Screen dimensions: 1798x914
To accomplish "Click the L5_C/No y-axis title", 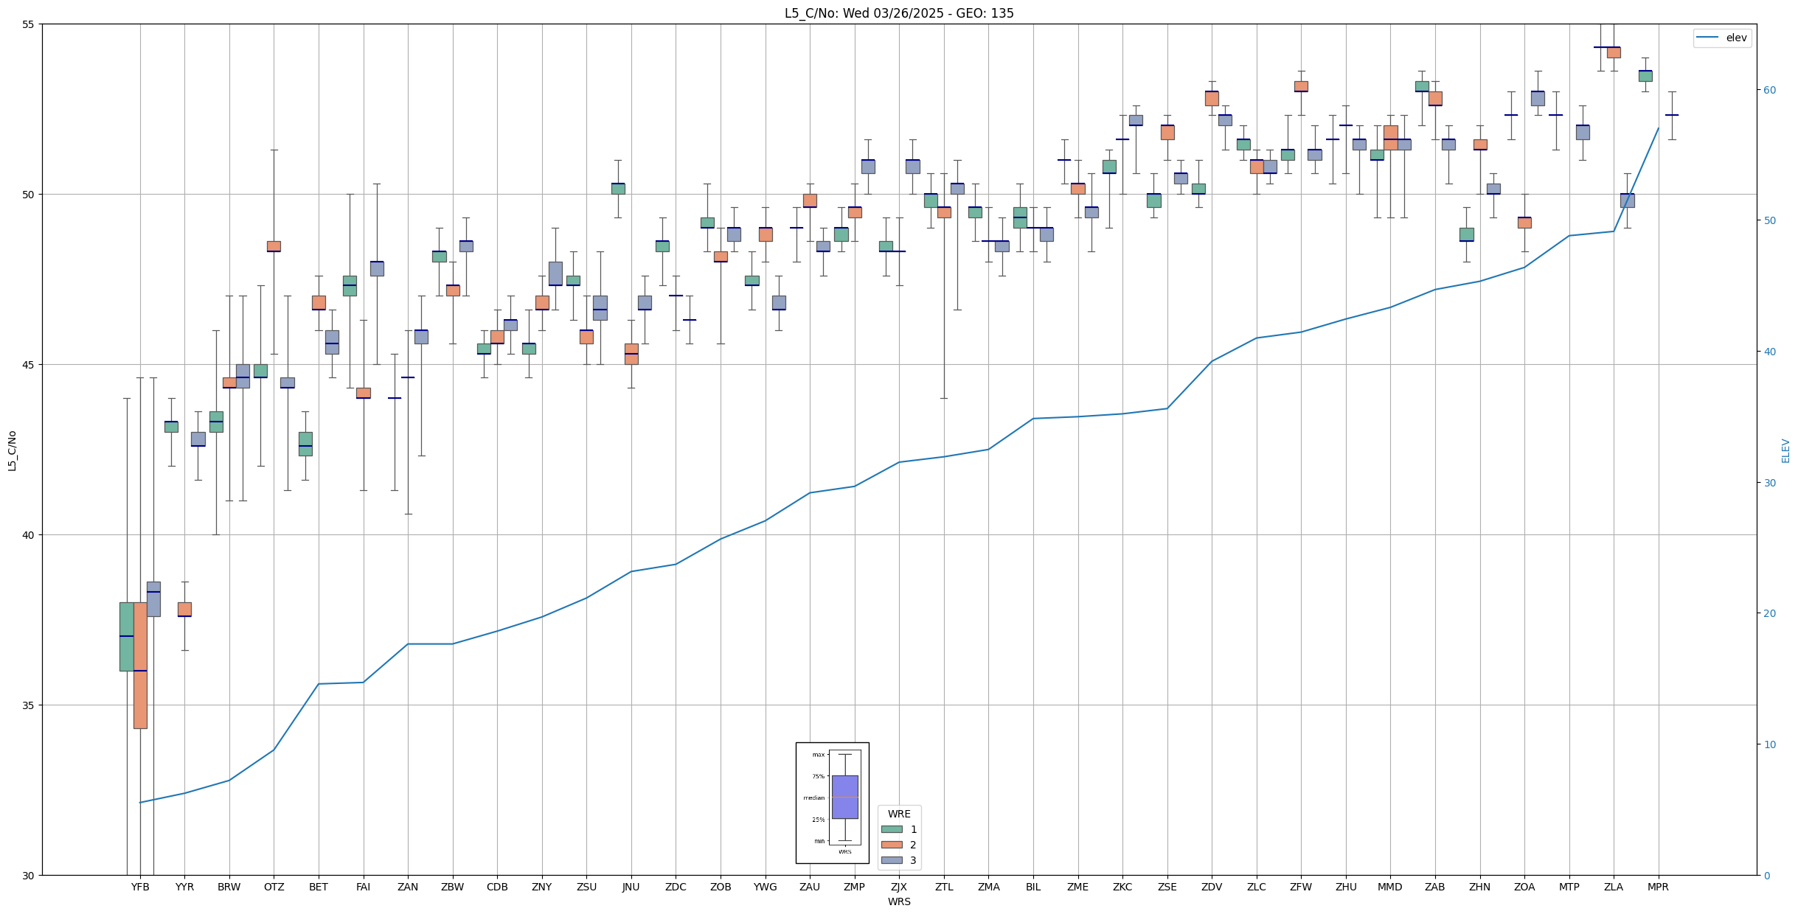I will pos(12,450).
